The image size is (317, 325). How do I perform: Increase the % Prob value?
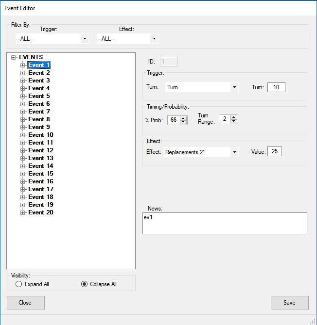pos(183,118)
